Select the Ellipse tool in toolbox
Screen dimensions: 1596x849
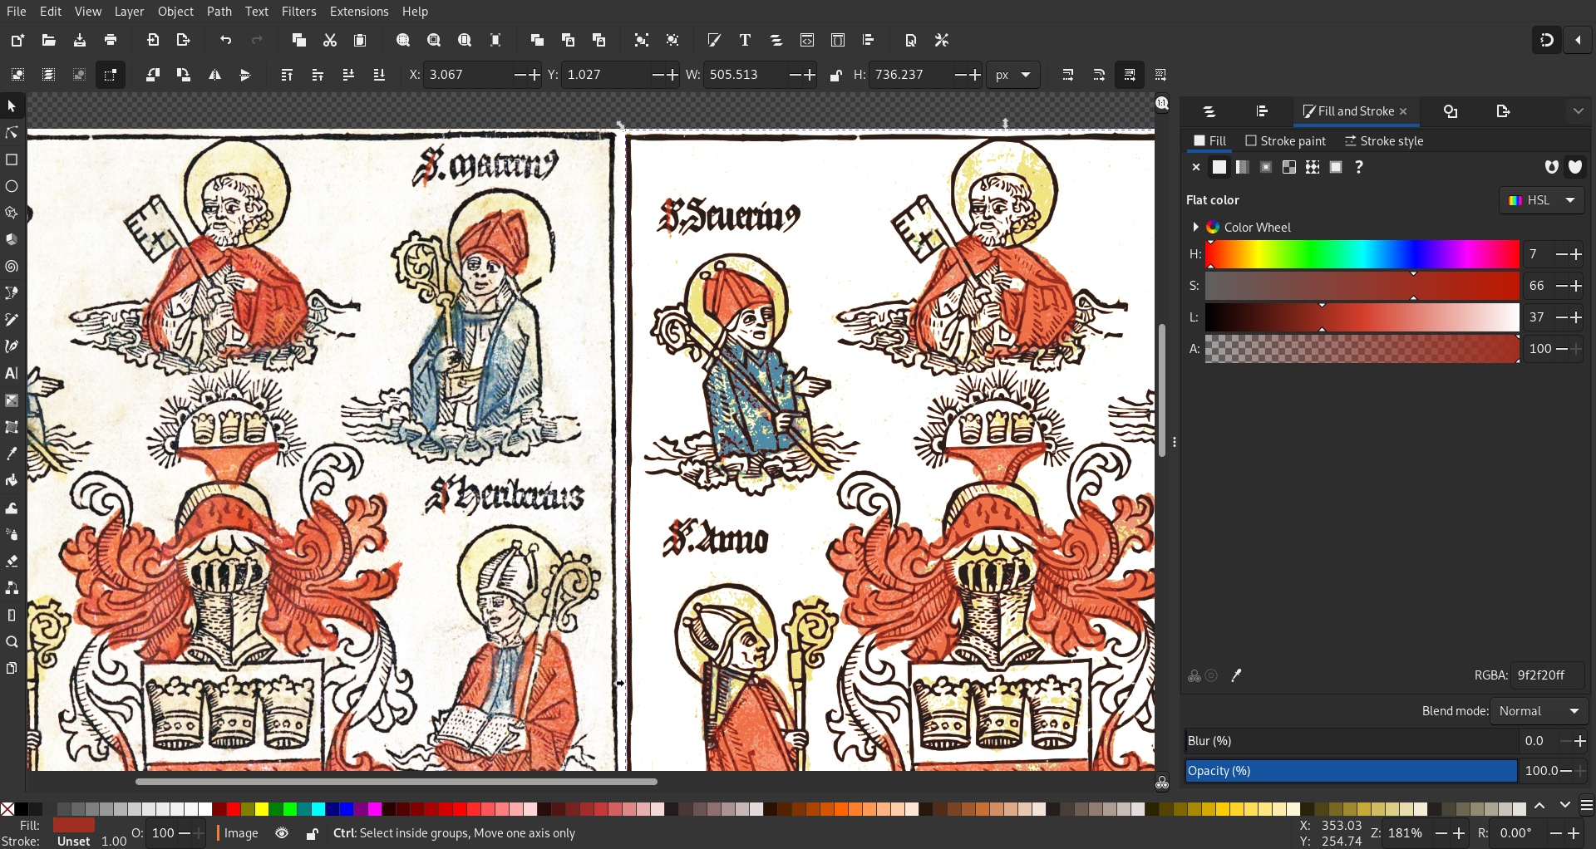click(12, 186)
